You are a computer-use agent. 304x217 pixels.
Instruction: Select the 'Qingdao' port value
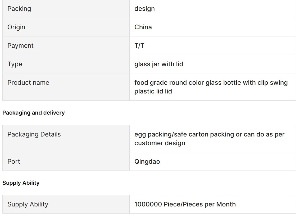(x=147, y=162)
